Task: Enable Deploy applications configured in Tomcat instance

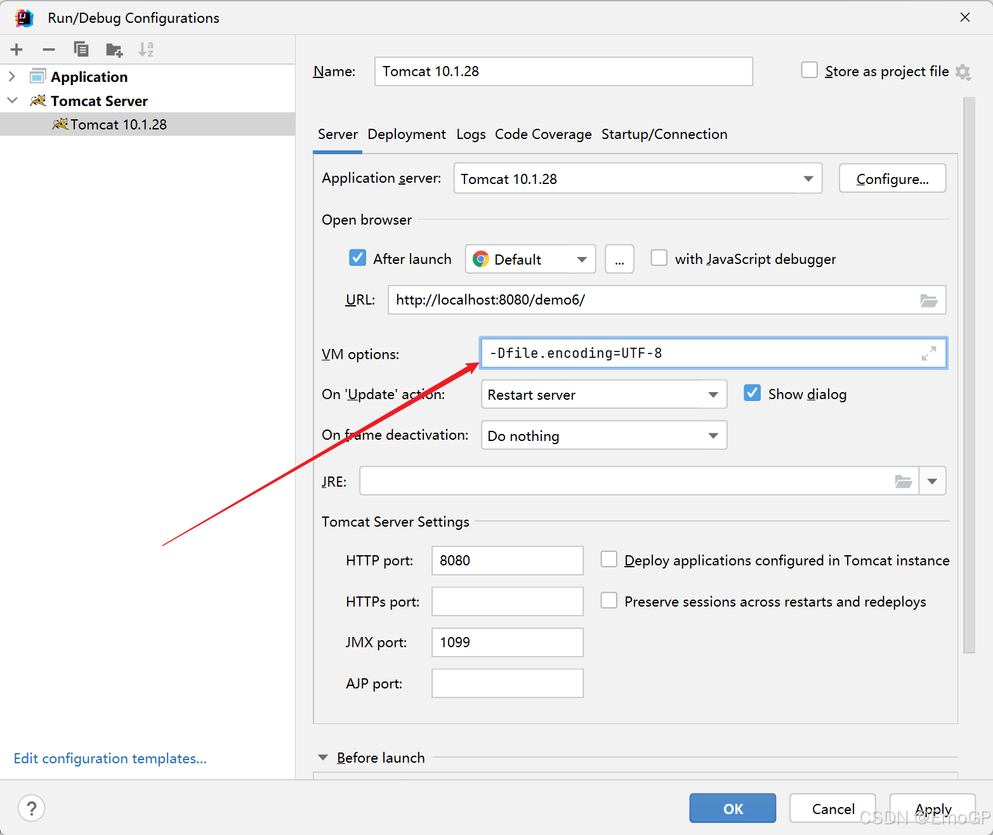Action: click(x=609, y=559)
